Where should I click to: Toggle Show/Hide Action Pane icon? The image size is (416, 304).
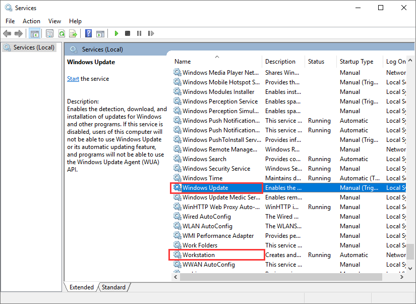pyautogui.click(x=100, y=33)
